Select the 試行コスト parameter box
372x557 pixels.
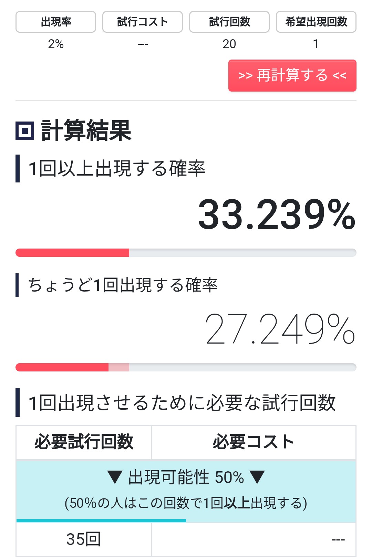click(143, 22)
